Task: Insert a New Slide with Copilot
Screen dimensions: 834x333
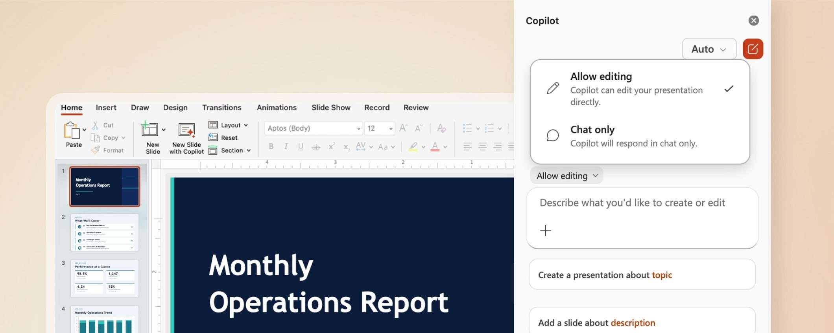Action: (x=186, y=137)
